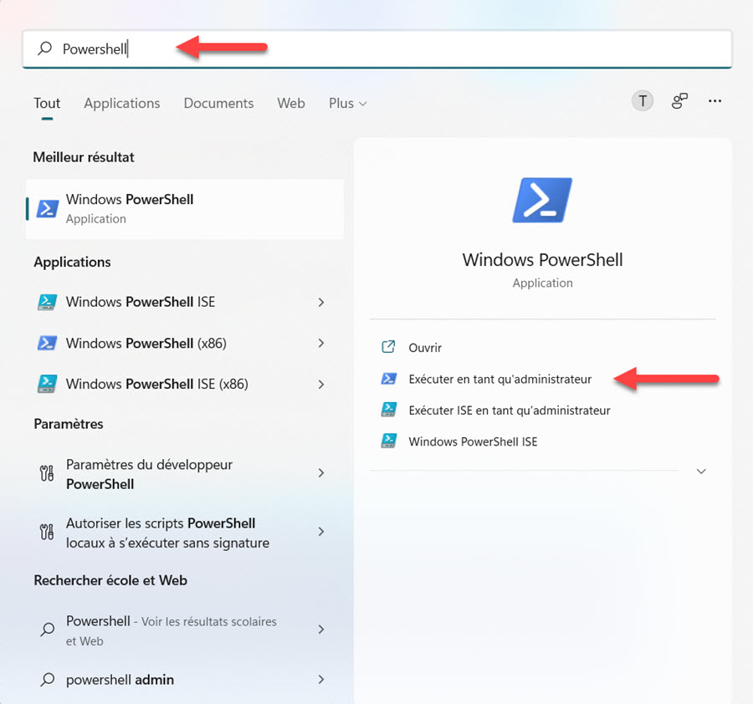Choose Exécuter en tant qu'administrateur

pyautogui.click(x=500, y=379)
